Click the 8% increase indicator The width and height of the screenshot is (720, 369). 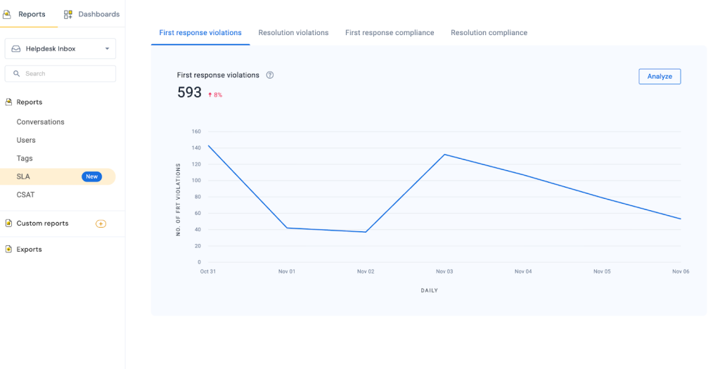click(x=215, y=95)
